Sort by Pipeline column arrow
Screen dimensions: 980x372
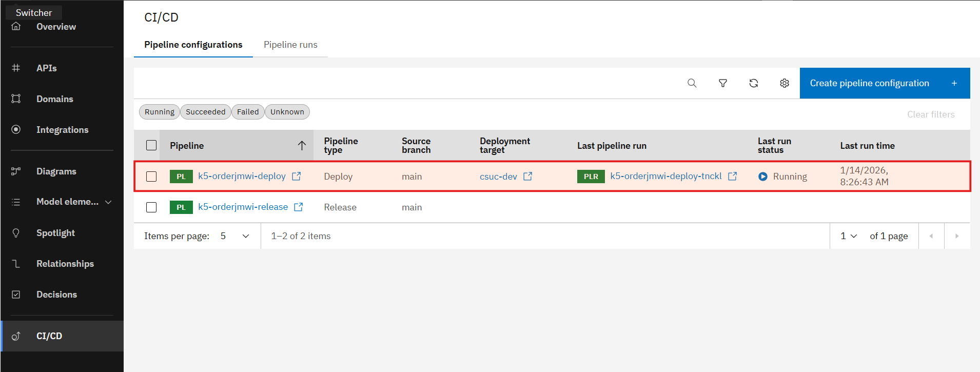coord(302,146)
